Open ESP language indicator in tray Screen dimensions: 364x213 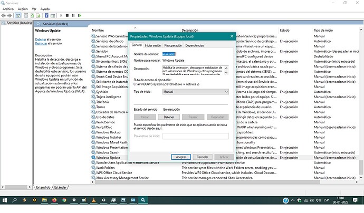coord(326,200)
